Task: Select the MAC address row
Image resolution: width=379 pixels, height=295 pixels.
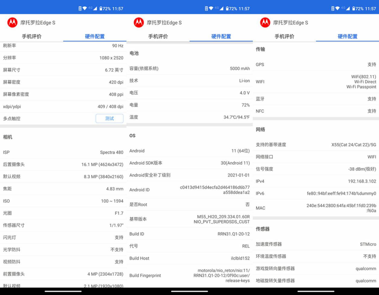Action: (316, 208)
